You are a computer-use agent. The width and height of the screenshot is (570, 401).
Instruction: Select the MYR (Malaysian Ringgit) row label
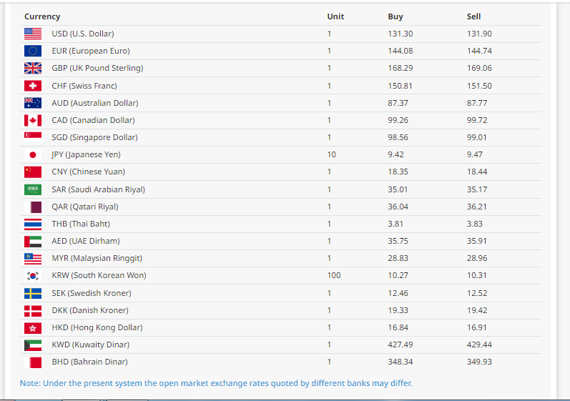click(97, 258)
